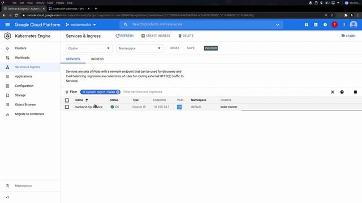Go back in the browser
This screenshot has height=203, width=362.
(4, 15)
